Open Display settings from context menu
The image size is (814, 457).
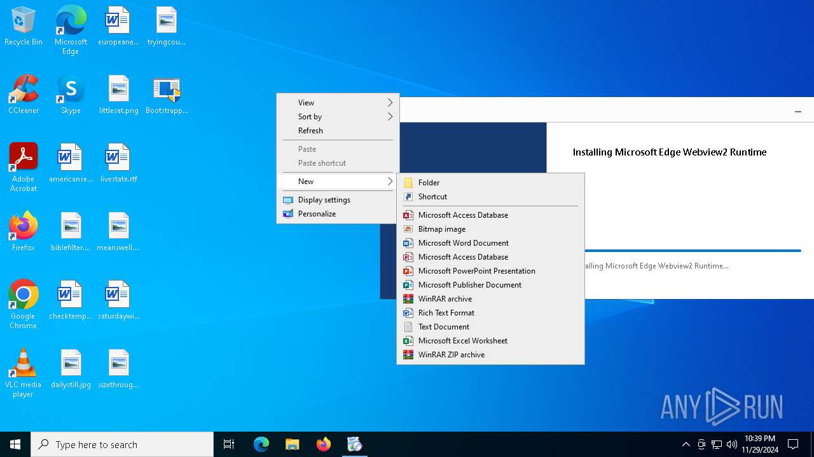[x=338, y=200]
